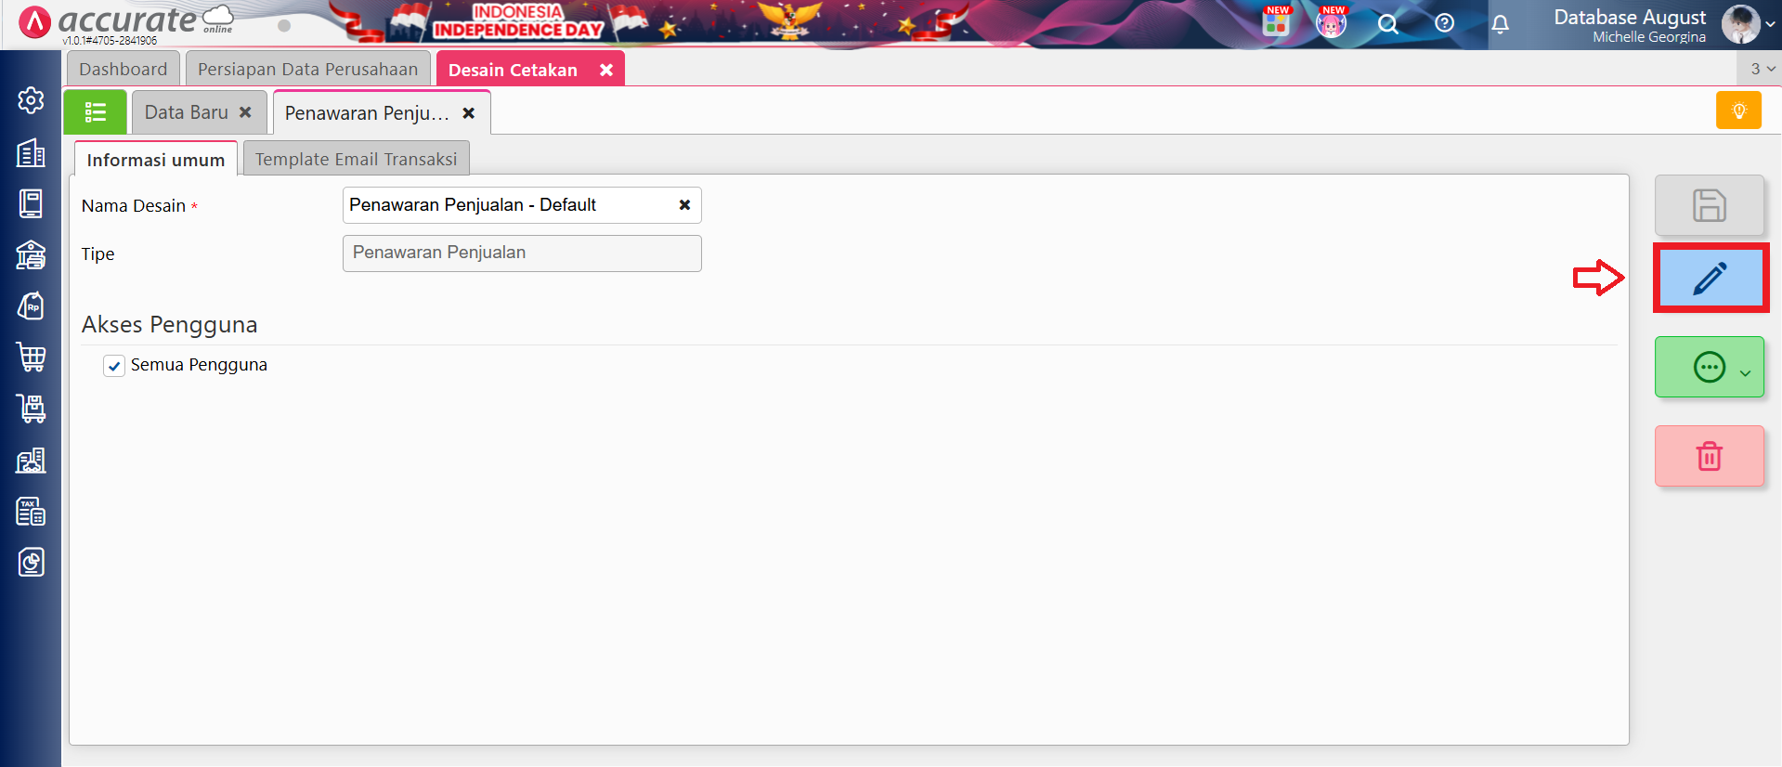This screenshot has width=1782, height=767.
Task: Click the orange lightbulb tips button
Action: (1738, 110)
